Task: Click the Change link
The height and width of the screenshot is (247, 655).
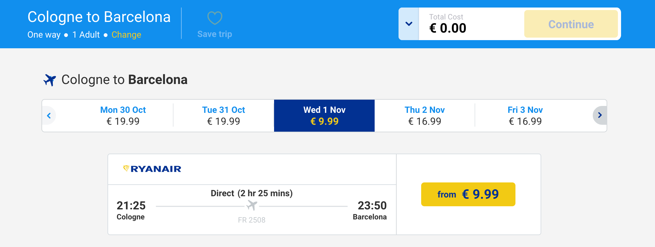Action: [126, 35]
